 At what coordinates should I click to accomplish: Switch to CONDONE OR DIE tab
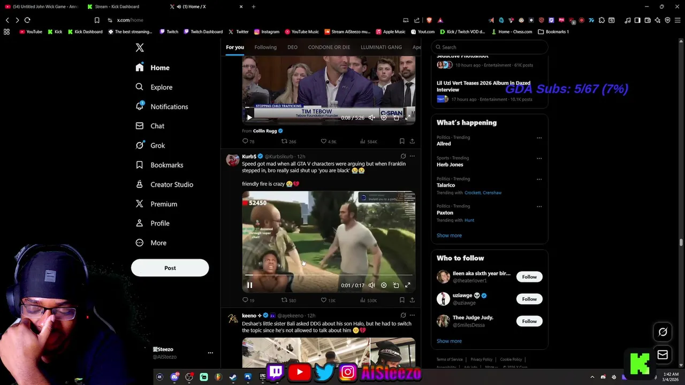329,47
